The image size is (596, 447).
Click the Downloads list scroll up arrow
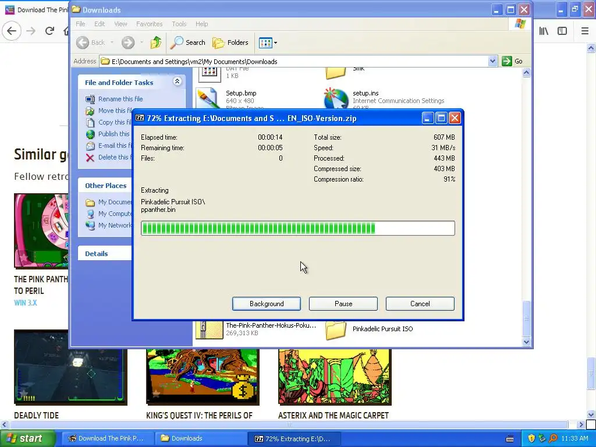tap(526, 73)
